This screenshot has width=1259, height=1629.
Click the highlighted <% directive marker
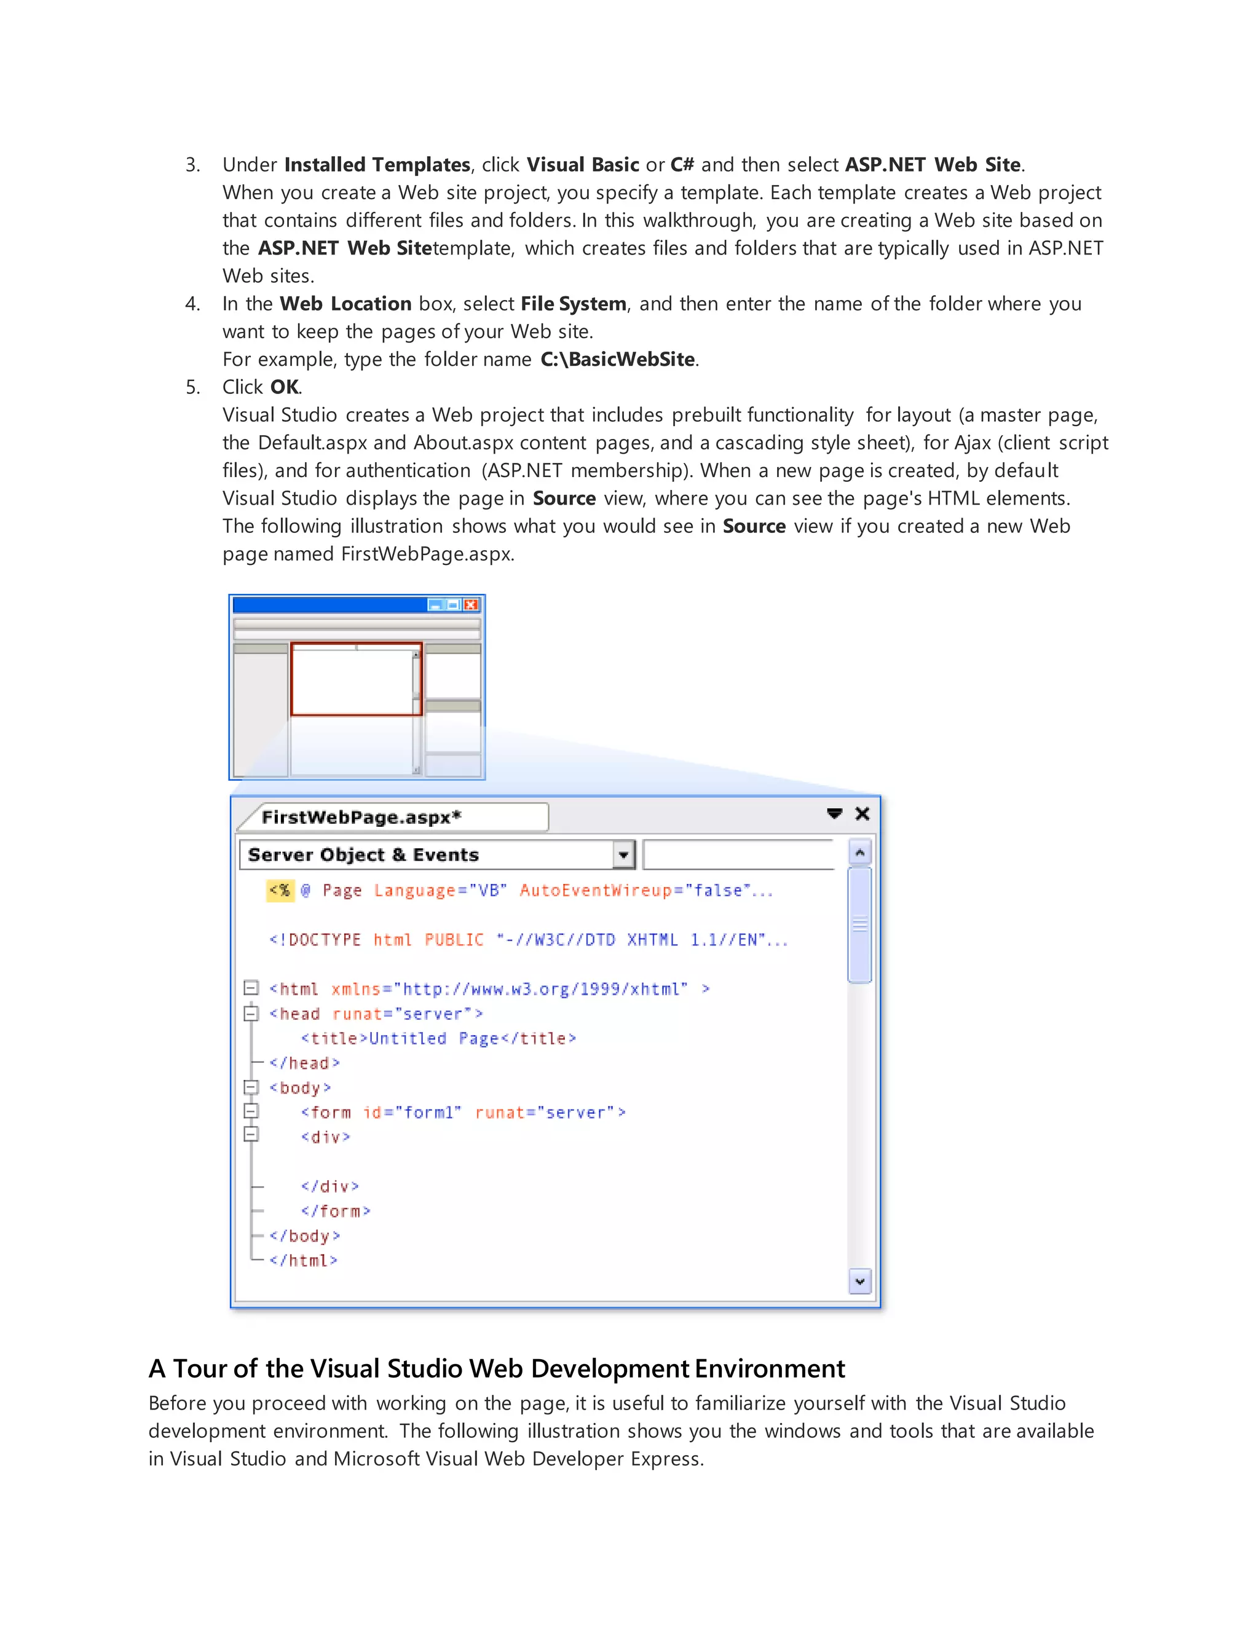(x=280, y=890)
